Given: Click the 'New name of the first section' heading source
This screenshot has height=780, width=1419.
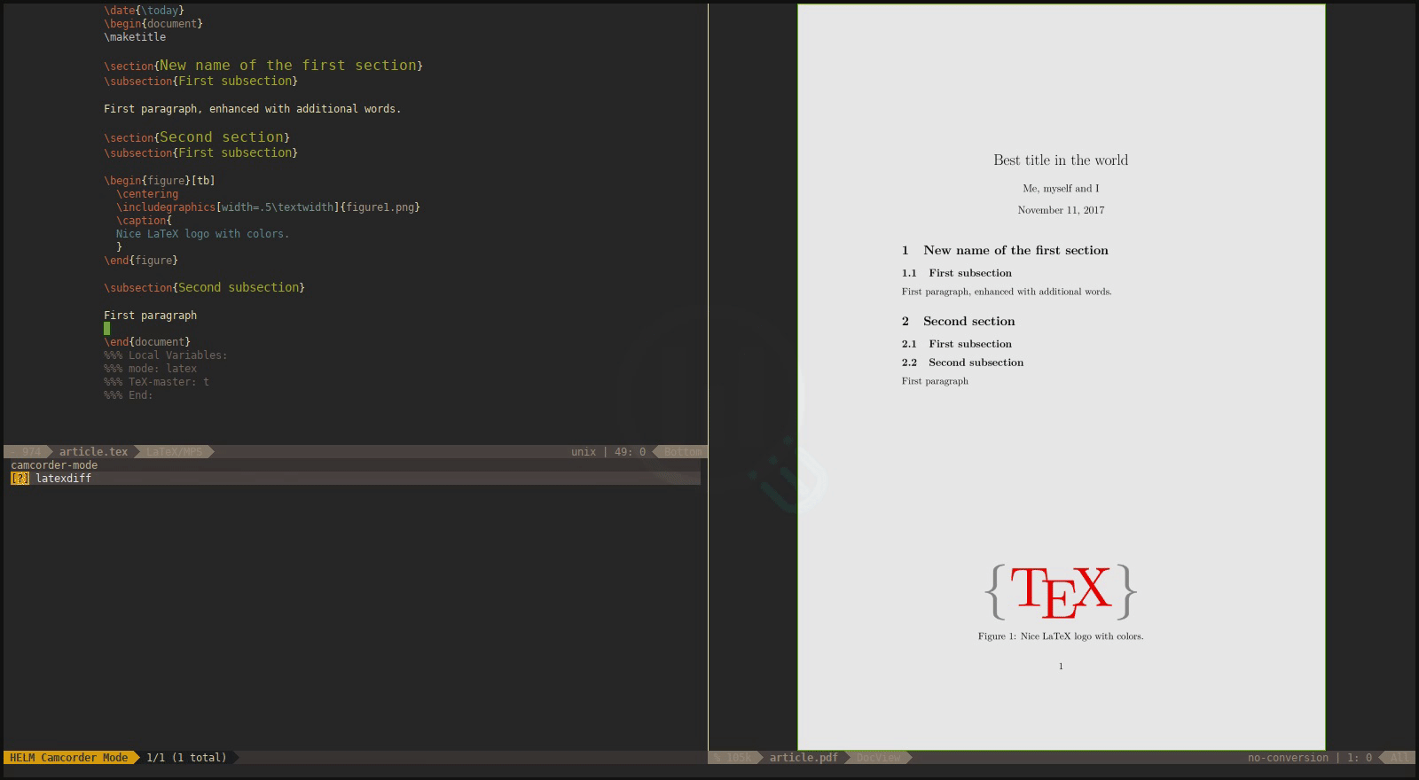Looking at the screenshot, I should click(x=287, y=66).
